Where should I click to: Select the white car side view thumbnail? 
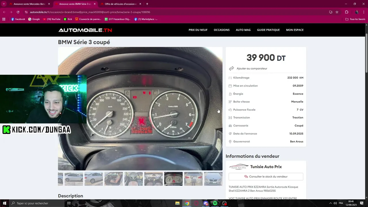coord(74,179)
